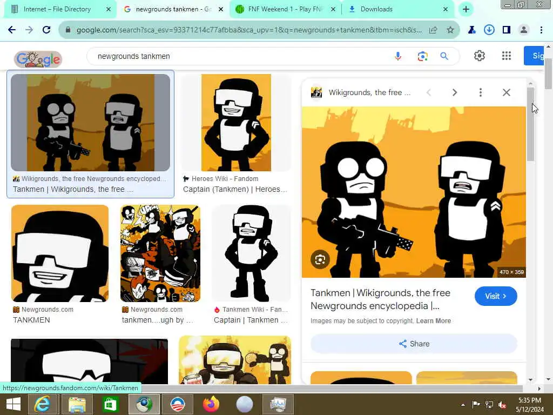Search by voice microphone icon
This screenshot has width=553, height=415.
click(x=398, y=56)
